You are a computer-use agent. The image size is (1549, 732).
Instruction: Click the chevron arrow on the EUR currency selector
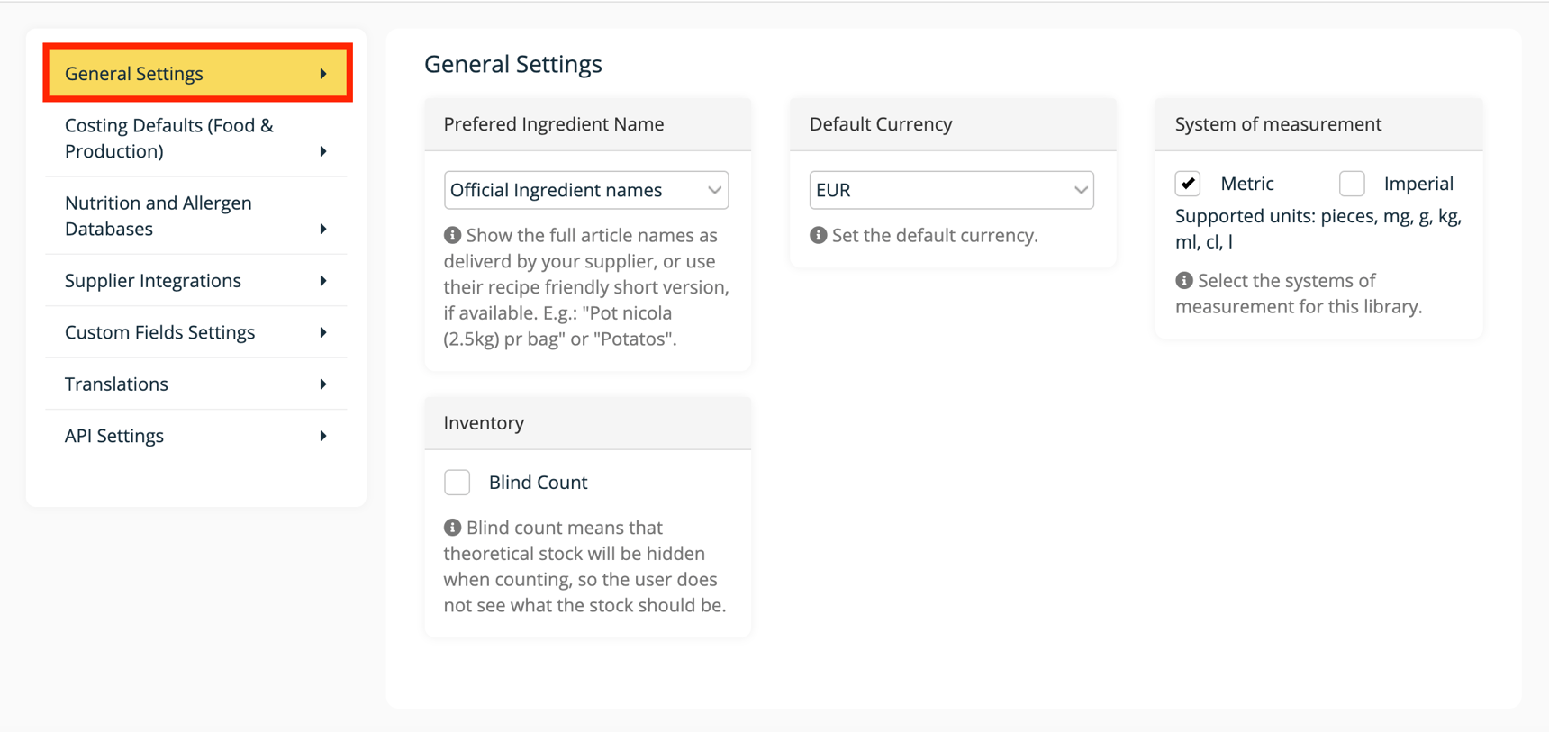1081,190
